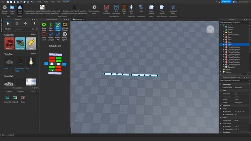Click the Delete Lanes tool
Screen dimensions: 251x141
(x=44, y=36)
